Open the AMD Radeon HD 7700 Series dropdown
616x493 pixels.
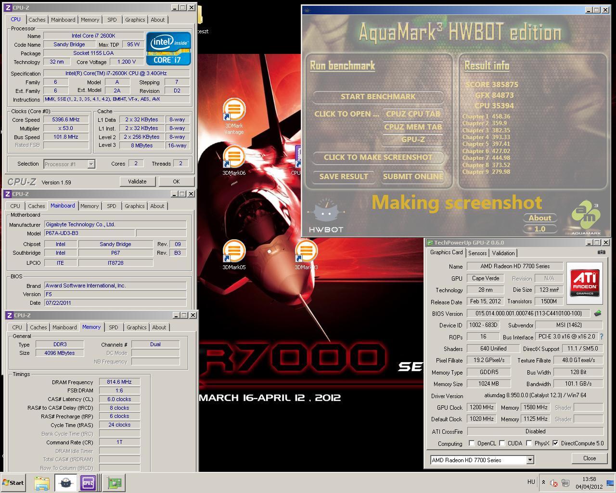point(530,460)
